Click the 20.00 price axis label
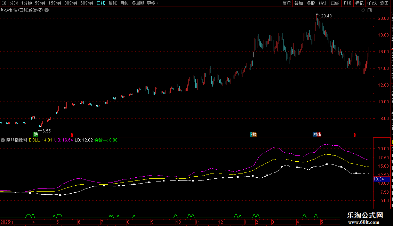This screenshot has width=393, height=226. click(384, 18)
